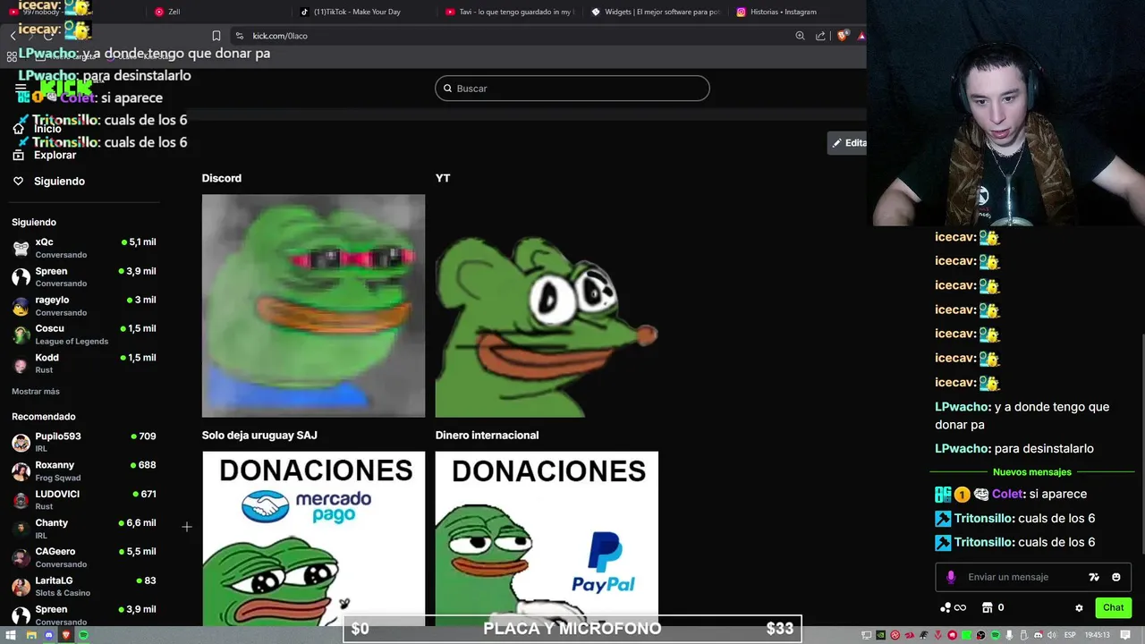The width and height of the screenshot is (1145, 644).
Task: Open Brave Shields lion icon
Action: pyautogui.click(x=843, y=36)
